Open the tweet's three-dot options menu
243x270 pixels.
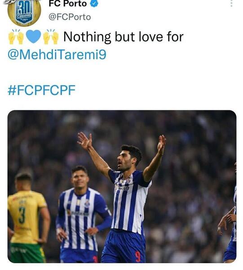[x=231, y=3]
